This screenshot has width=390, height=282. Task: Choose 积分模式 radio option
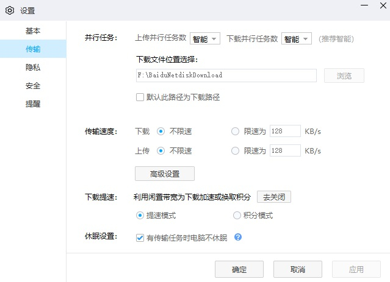237,215
